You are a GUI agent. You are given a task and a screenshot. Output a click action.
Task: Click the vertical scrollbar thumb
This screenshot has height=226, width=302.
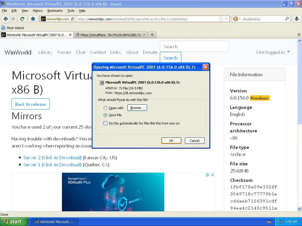pyautogui.click(x=299, y=83)
